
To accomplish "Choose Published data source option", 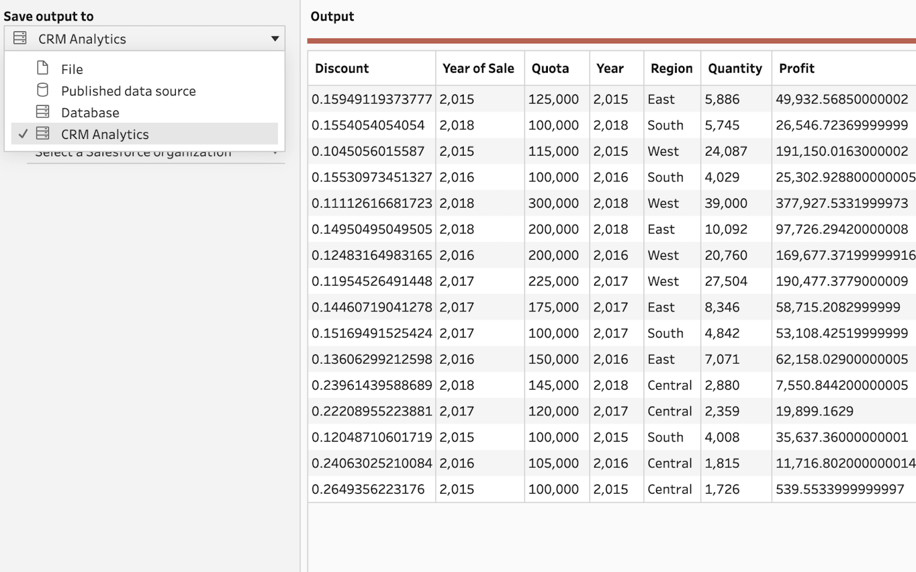I will [128, 91].
